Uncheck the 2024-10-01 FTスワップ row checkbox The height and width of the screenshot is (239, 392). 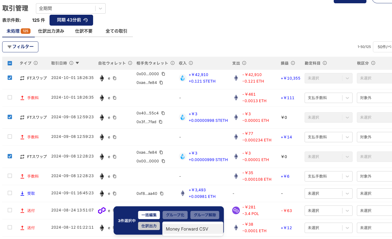click(10, 78)
